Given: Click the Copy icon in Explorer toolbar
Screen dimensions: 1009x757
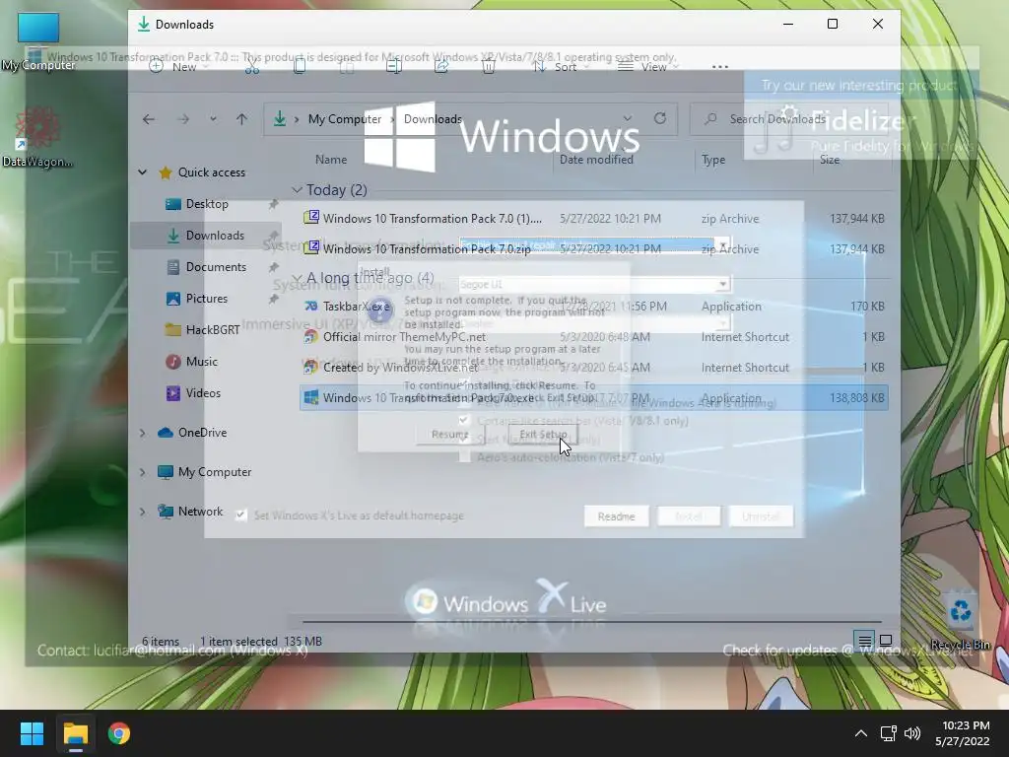Looking at the screenshot, I should pyautogui.click(x=300, y=66).
